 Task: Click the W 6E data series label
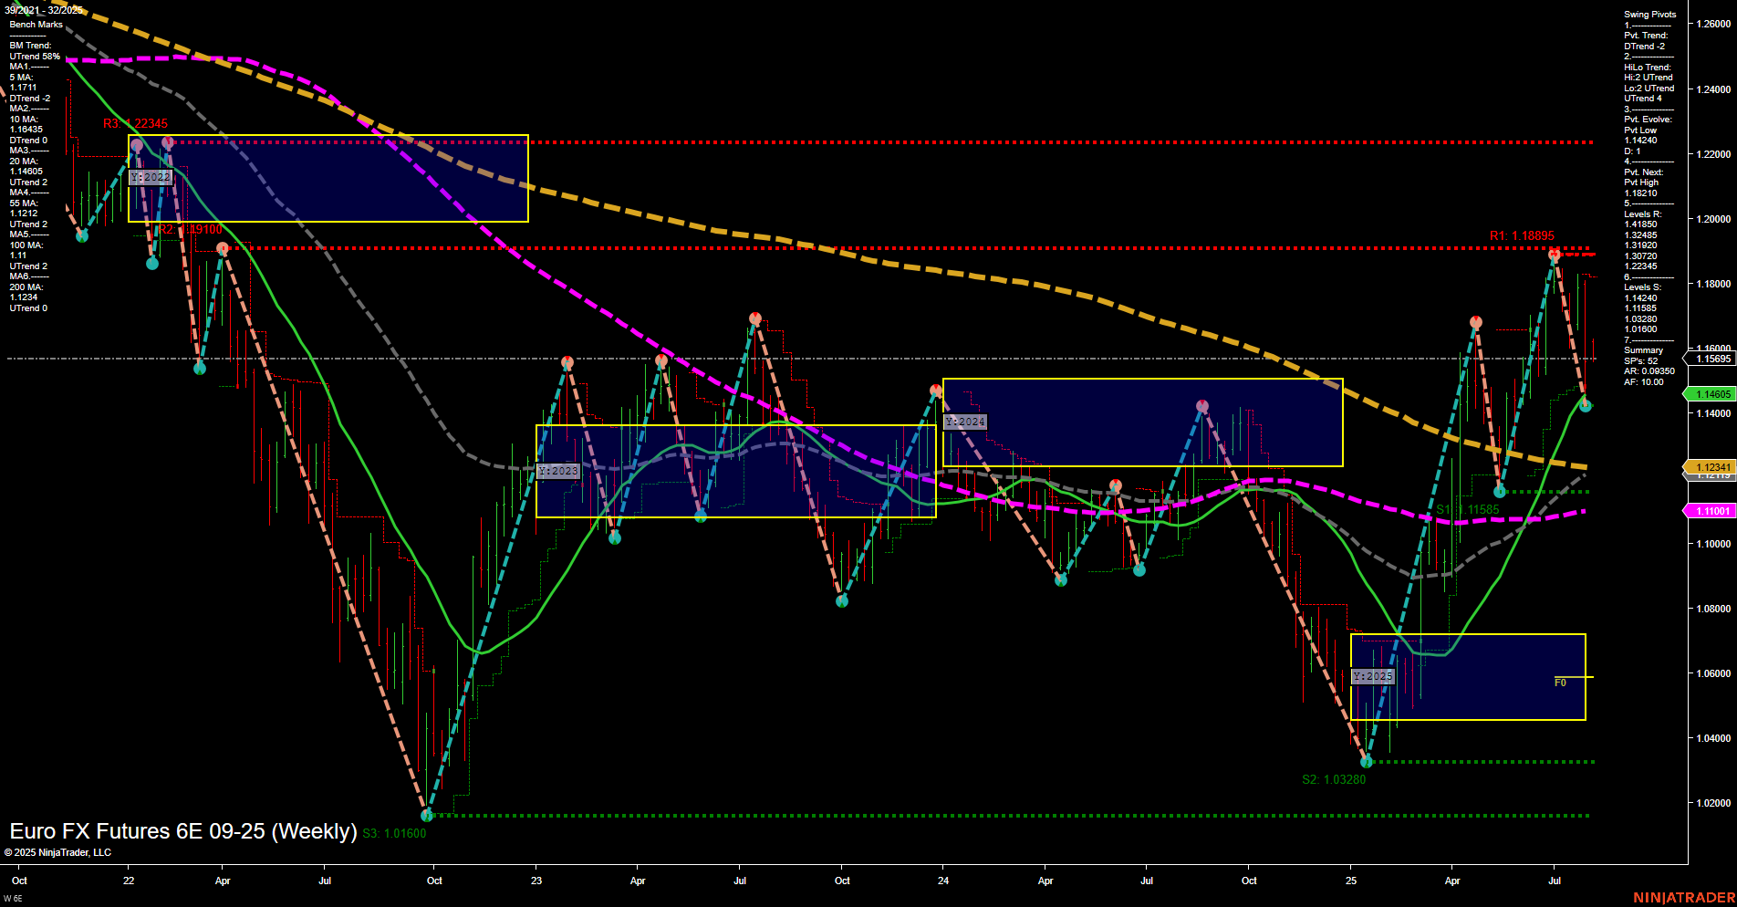(13, 897)
